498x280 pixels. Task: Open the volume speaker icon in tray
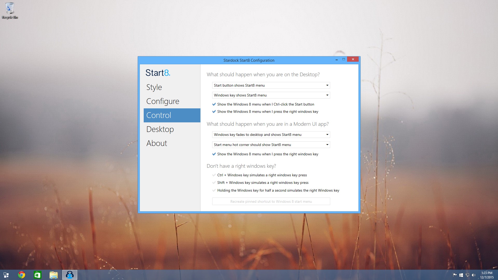pyautogui.click(x=474, y=275)
